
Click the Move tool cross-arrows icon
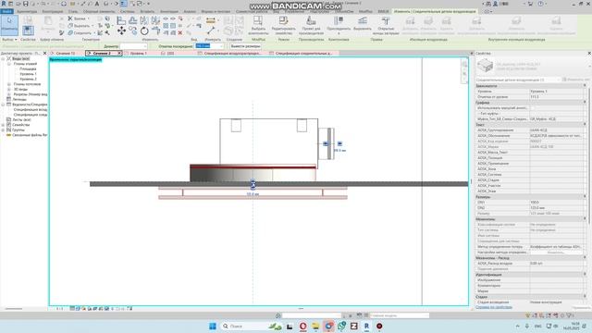click(x=121, y=31)
